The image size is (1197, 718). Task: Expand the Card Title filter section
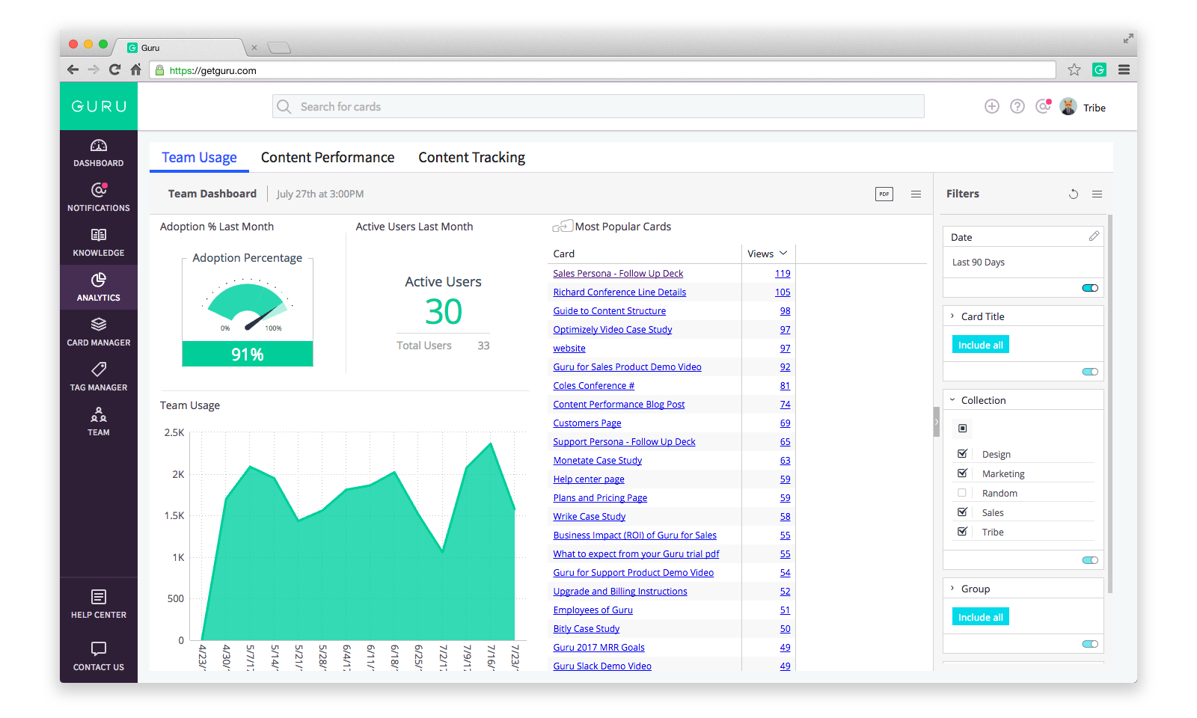952,316
